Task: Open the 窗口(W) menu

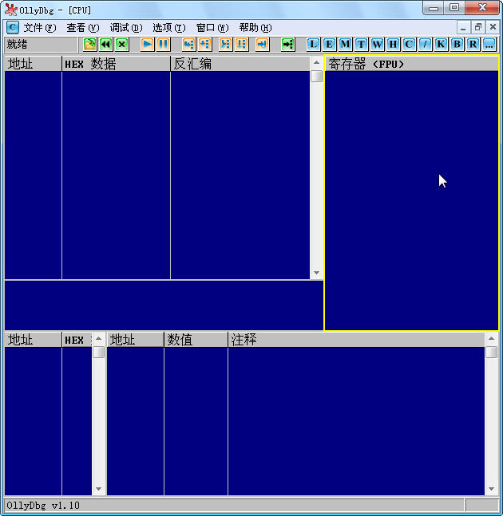Action: coord(212,28)
